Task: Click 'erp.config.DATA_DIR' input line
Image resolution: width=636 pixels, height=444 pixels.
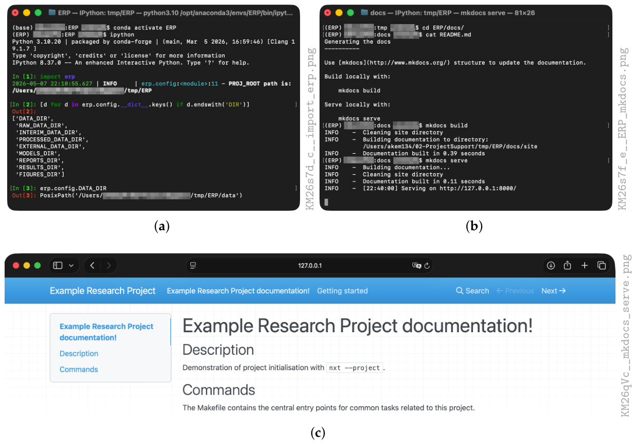Action: (73, 188)
